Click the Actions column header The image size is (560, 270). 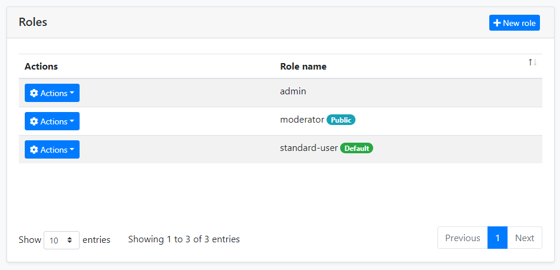(41, 67)
